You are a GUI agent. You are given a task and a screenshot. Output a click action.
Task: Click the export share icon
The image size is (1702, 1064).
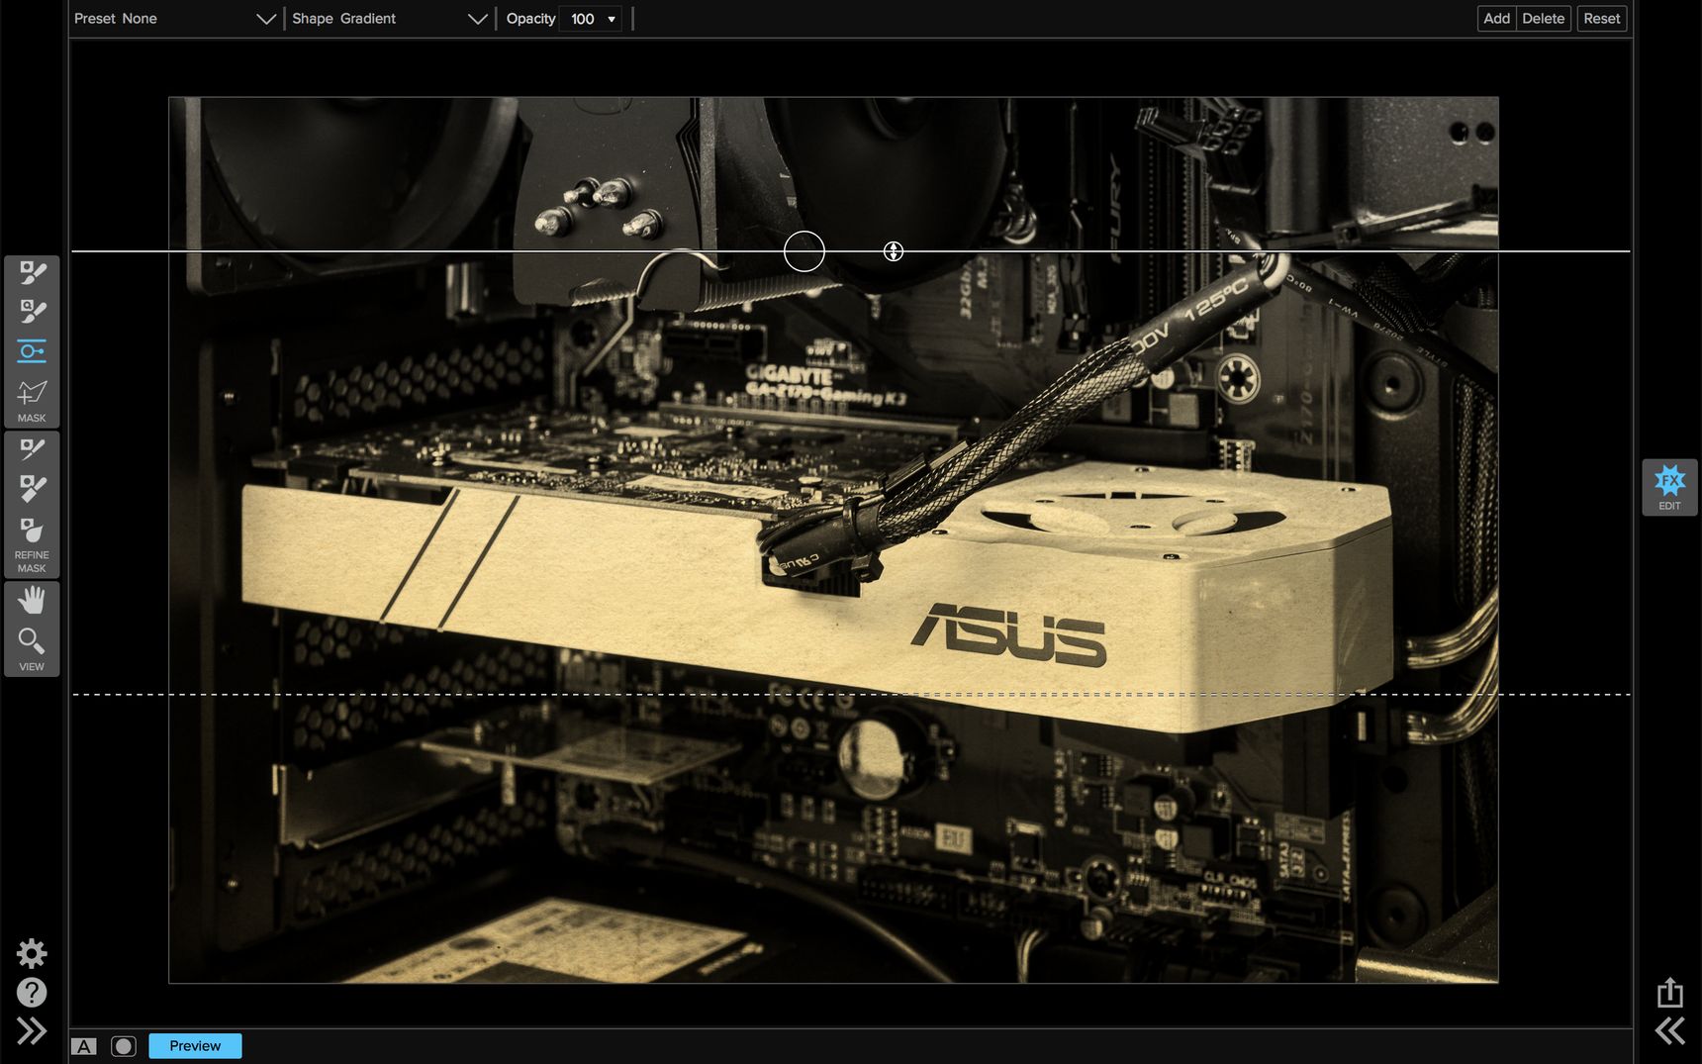1670,992
